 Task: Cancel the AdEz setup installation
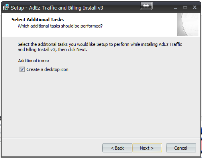pyautogui.click(x=181, y=148)
